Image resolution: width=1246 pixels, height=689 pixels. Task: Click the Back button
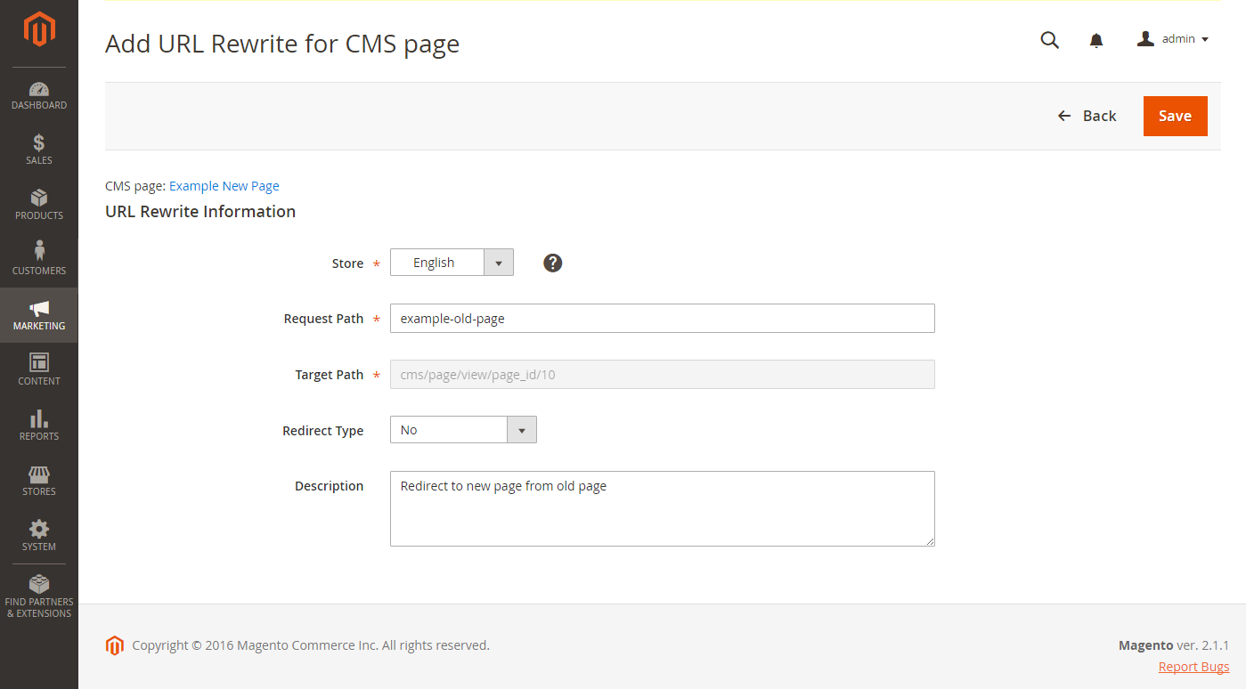[x=1087, y=116]
